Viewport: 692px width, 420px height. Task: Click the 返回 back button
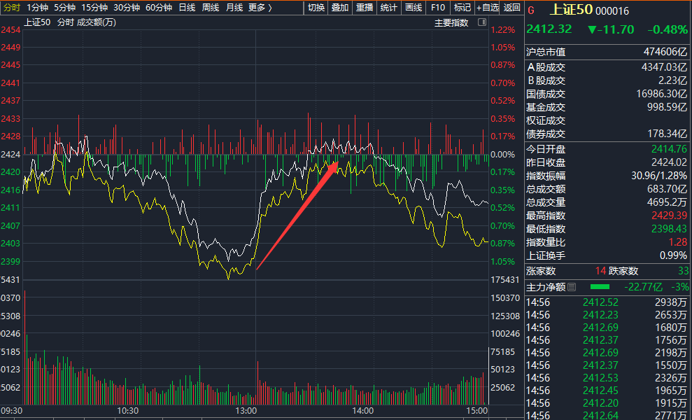pos(512,8)
